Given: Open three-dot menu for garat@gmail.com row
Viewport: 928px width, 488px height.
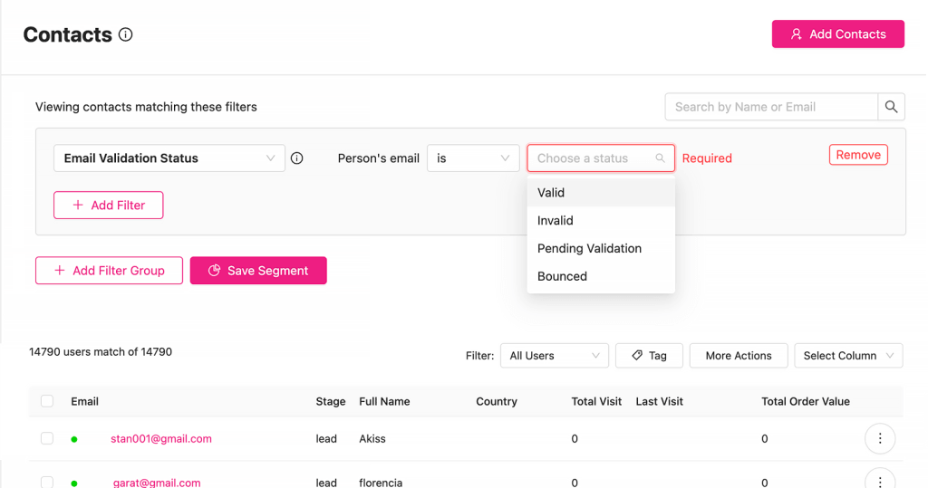Looking at the screenshot, I should pyautogui.click(x=879, y=480).
